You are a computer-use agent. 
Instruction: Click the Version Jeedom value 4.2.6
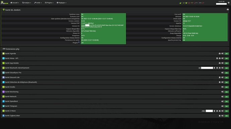tap(83, 21)
